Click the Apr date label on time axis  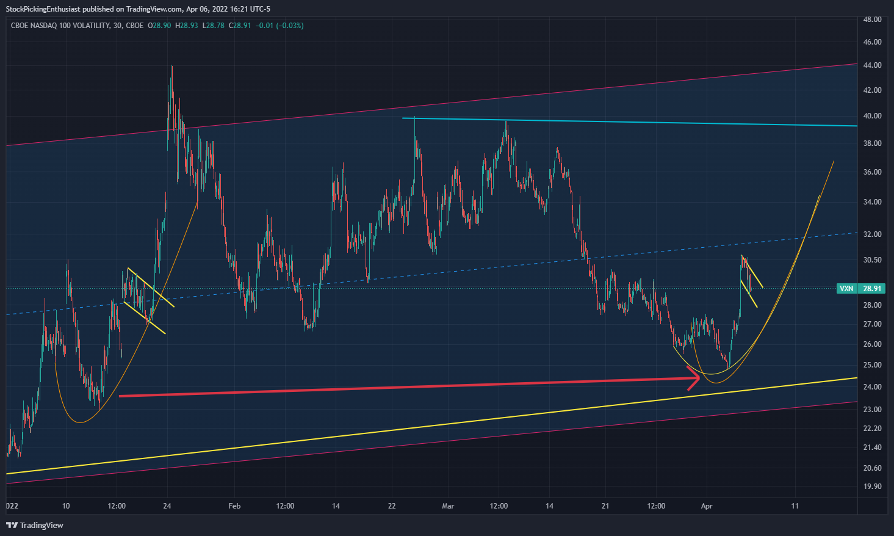(x=707, y=506)
